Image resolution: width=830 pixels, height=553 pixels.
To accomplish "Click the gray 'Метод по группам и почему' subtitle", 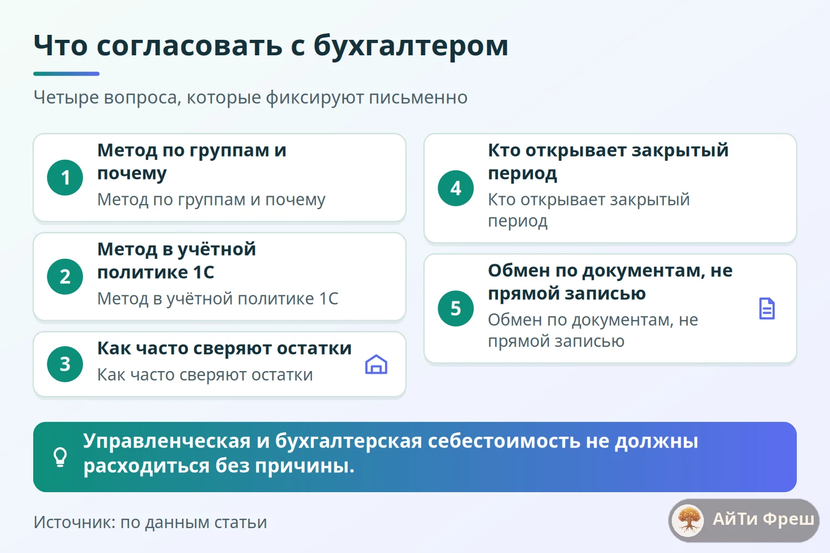I will click(211, 200).
